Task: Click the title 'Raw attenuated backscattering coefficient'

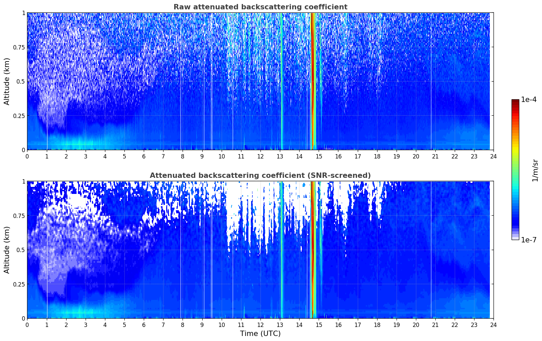Action: click(260, 7)
